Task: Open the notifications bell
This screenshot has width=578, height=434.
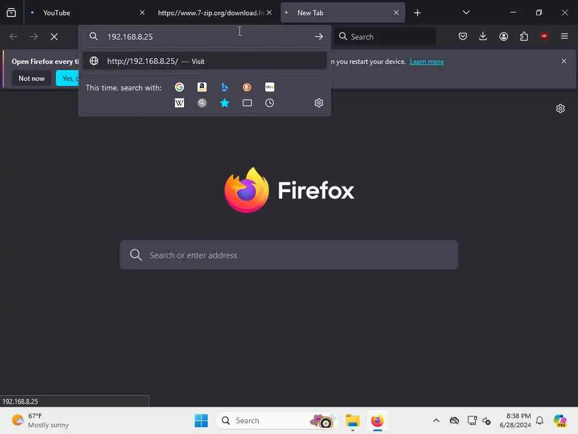Action: (540, 420)
